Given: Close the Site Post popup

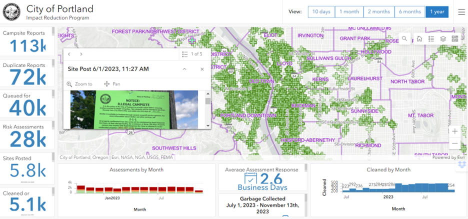Looking at the screenshot, I should 202,69.
